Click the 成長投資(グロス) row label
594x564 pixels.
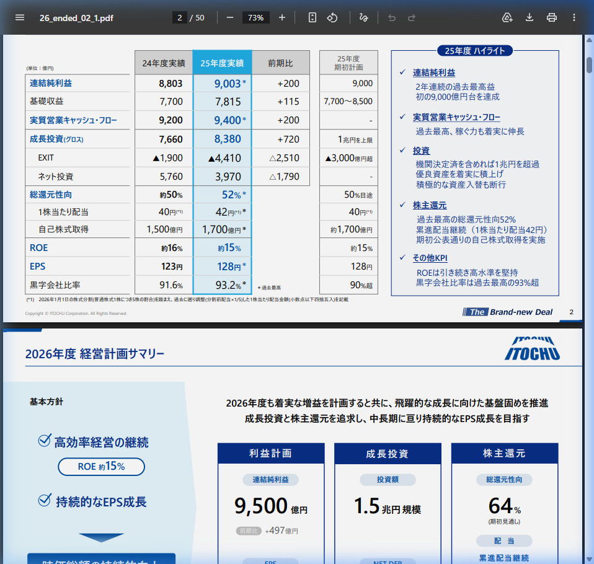click(56, 139)
